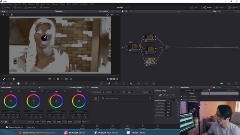
Task: Select the picker subtract tool
Action: pyautogui.click(x=164, y=95)
